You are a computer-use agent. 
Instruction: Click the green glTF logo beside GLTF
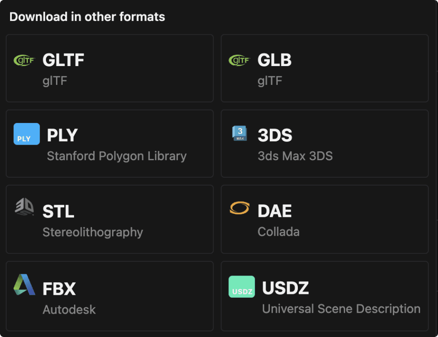(x=24, y=60)
